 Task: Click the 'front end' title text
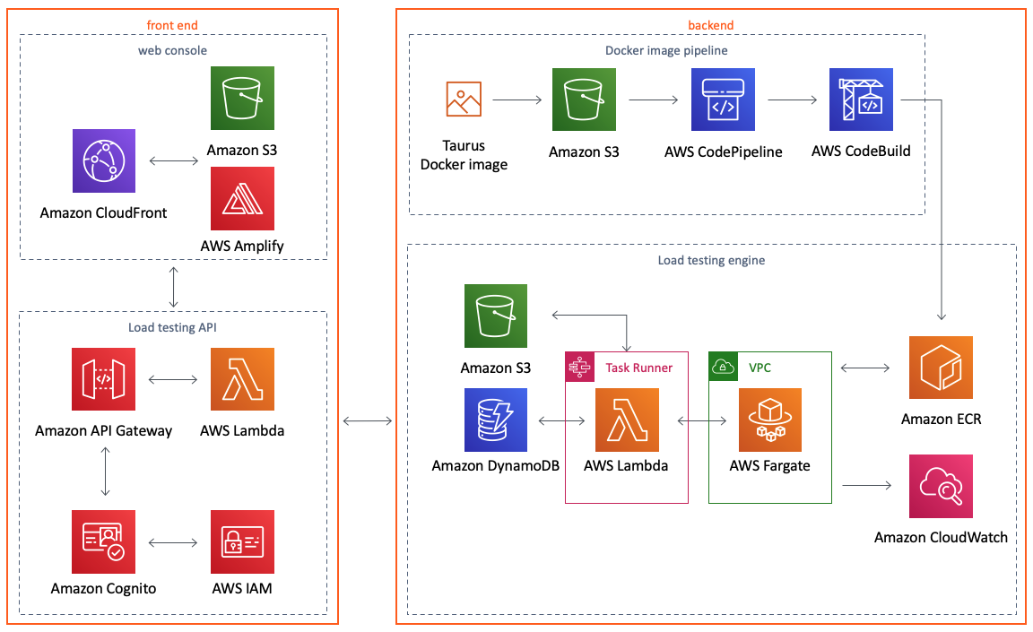pyautogui.click(x=172, y=25)
